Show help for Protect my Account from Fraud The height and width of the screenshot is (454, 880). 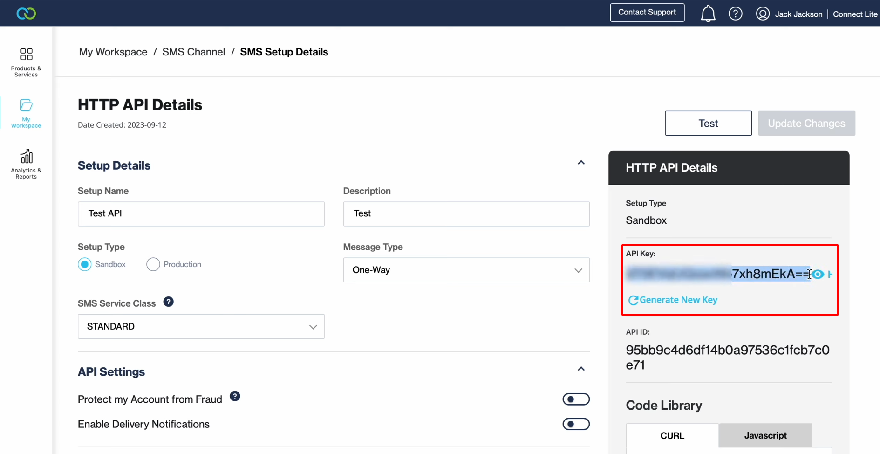(235, 396)
